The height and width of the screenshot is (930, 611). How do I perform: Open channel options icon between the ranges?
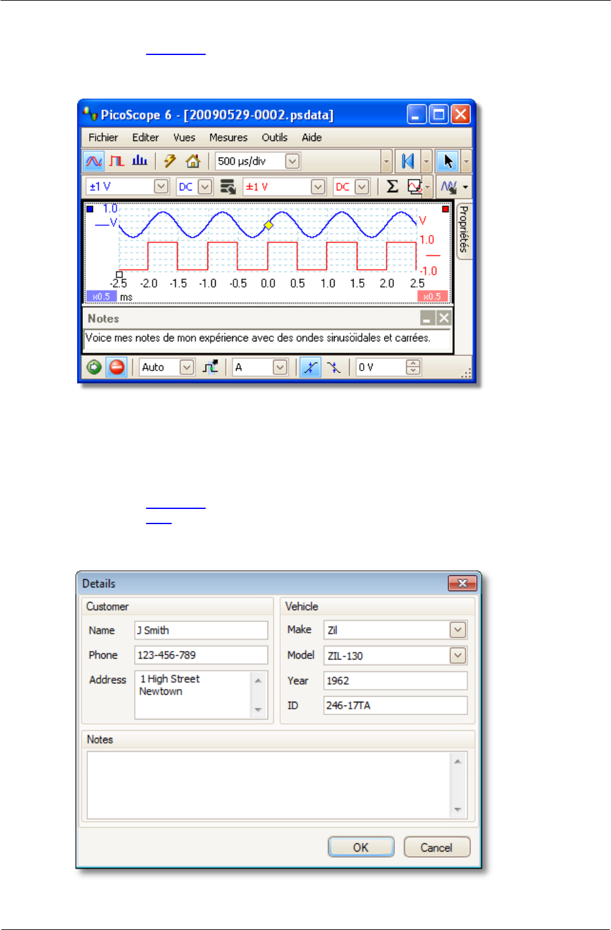click(228, 187)
